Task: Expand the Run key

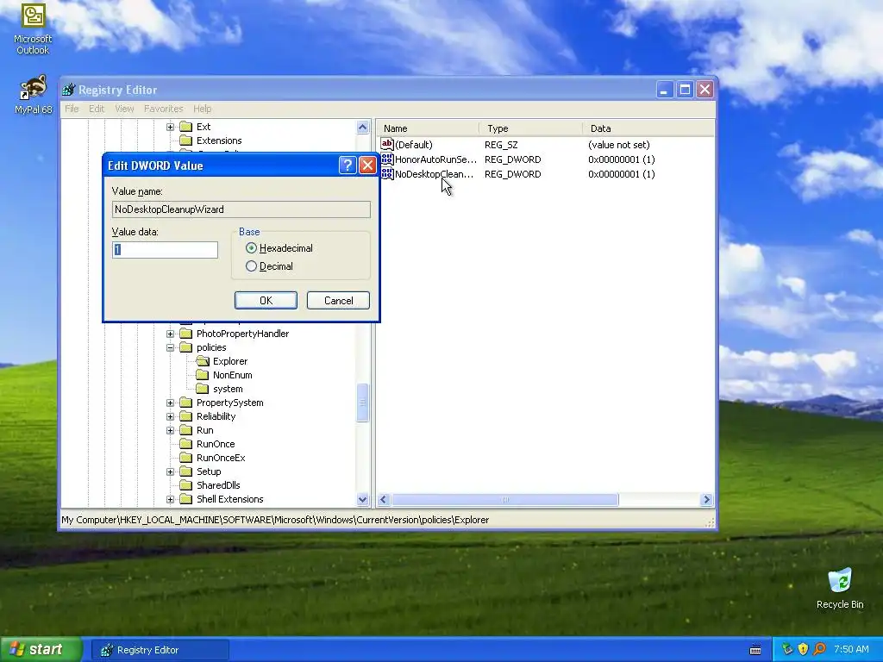Action: pos(170,431)
